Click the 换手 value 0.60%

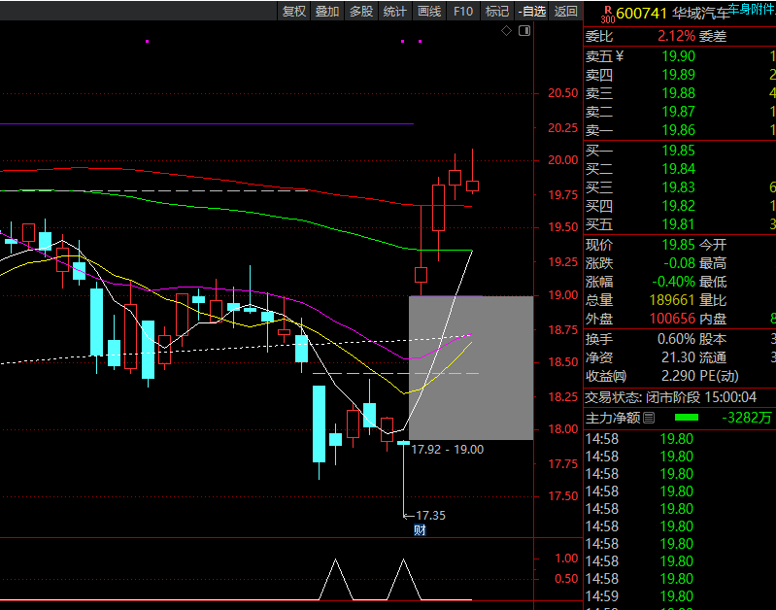(x=676, y=339)
